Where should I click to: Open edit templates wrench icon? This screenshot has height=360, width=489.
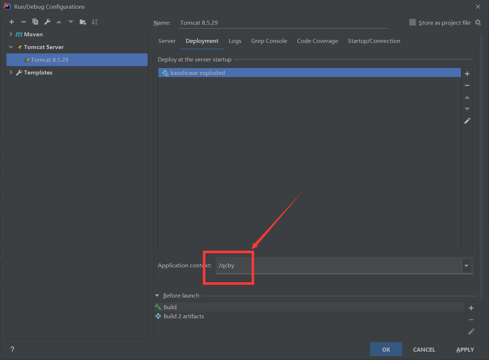point(47,22)
